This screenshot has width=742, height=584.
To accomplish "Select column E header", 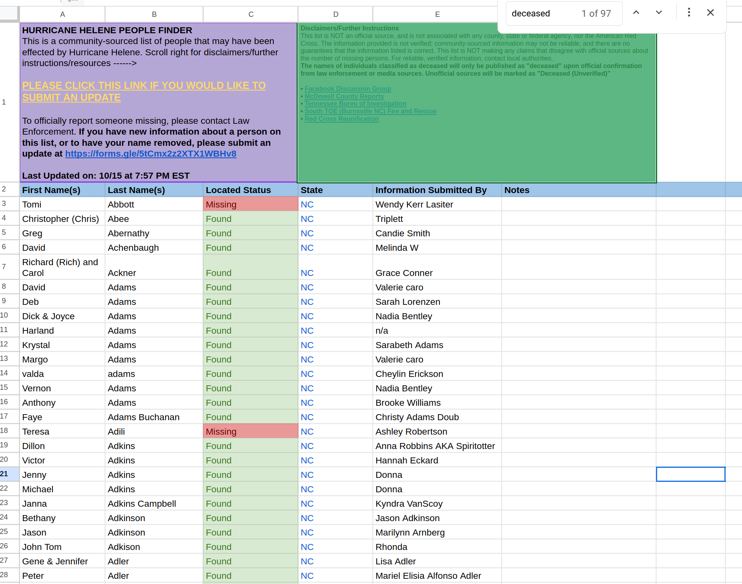I will tap(437, 14).
